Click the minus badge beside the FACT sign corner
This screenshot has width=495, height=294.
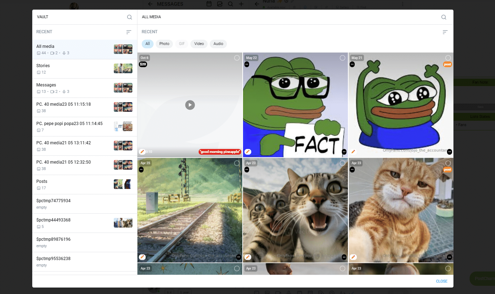(344, 152)
